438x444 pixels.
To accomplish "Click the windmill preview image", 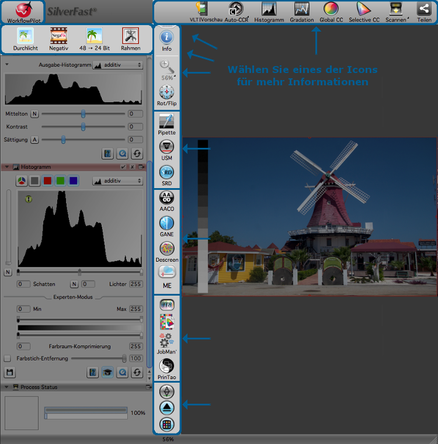I will coord(310,217).
